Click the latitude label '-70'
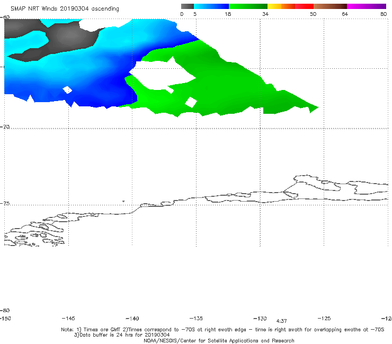Screen dimensions: 392x344 click(5, 127)
